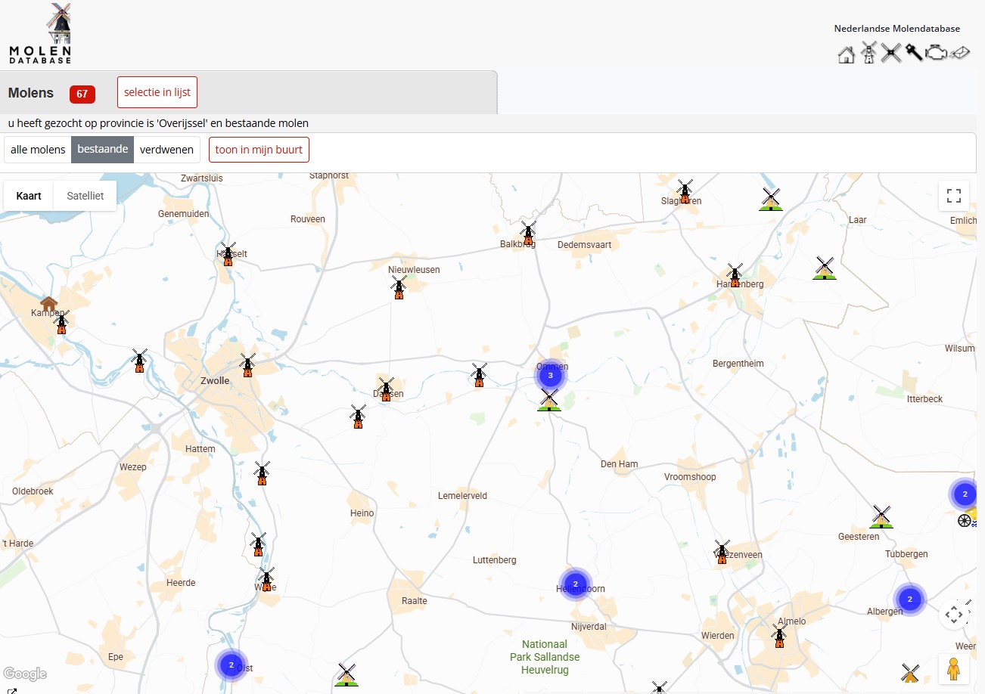Select the windmill marker at Nieuwleusen
Image resolution: width=985 pixels, height=694 pixels.
coord(399,288)
